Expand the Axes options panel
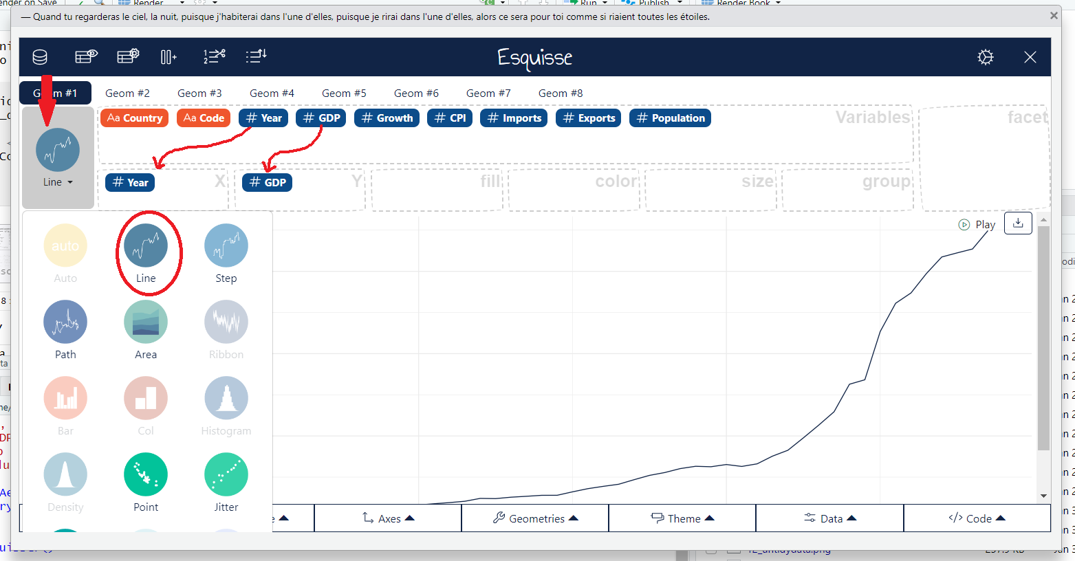 coord(388,518)
